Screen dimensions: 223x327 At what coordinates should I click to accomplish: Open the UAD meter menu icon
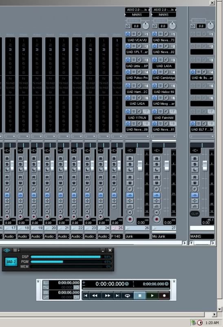[x=16, y=250]
